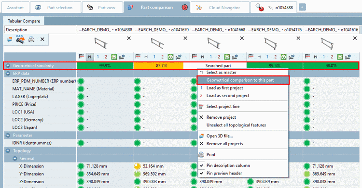Toggle Pin description column option
This screenshot has width=362, height=188.
click(x=243, y=165)
